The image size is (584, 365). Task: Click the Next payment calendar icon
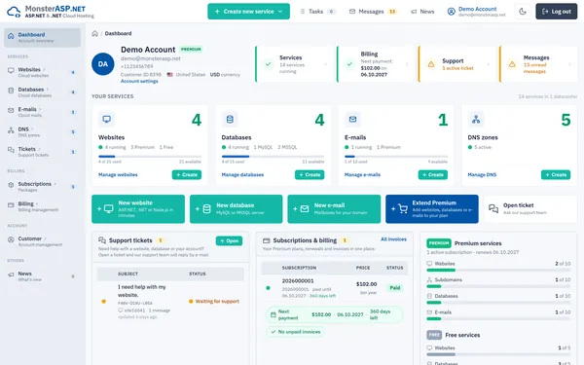273,314
